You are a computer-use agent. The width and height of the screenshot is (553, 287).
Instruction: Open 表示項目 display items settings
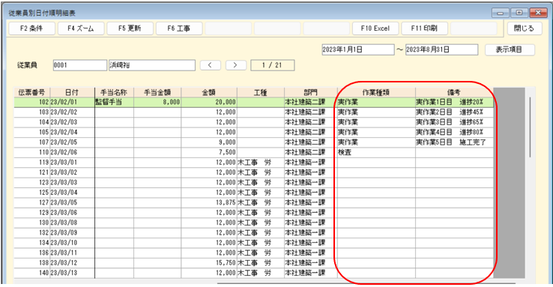coord(510,49)
